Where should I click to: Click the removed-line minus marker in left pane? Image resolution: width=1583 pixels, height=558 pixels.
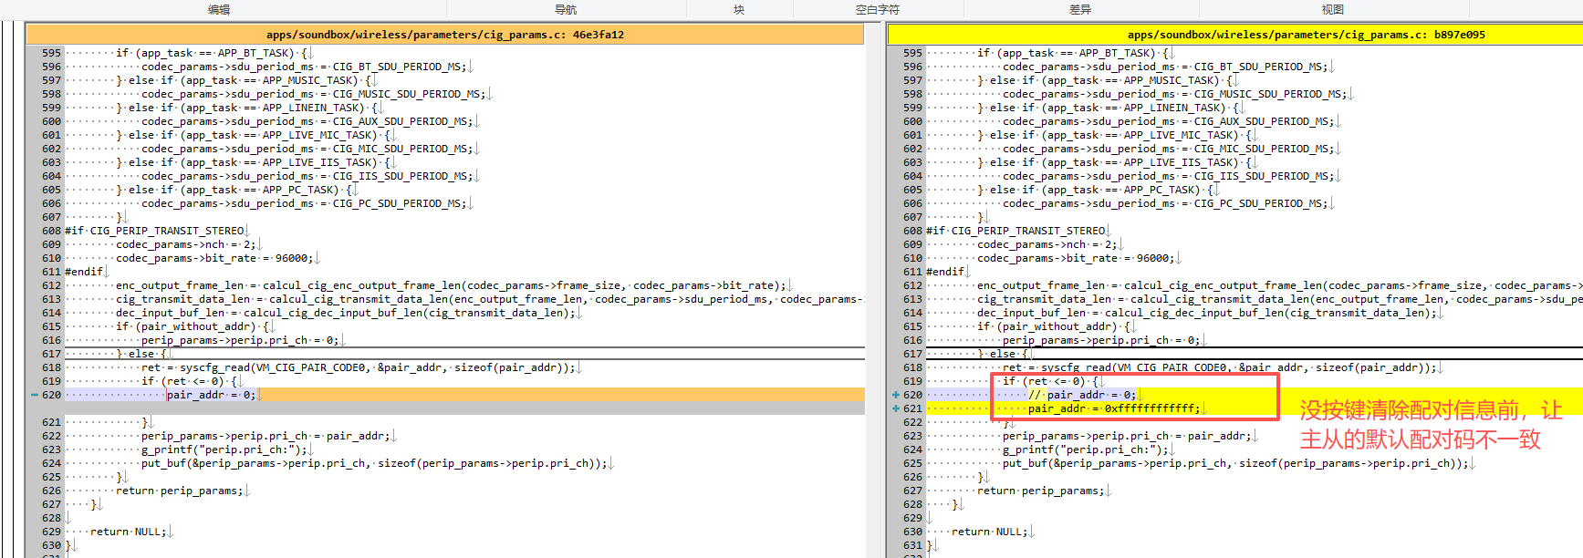tap(35, 395)
